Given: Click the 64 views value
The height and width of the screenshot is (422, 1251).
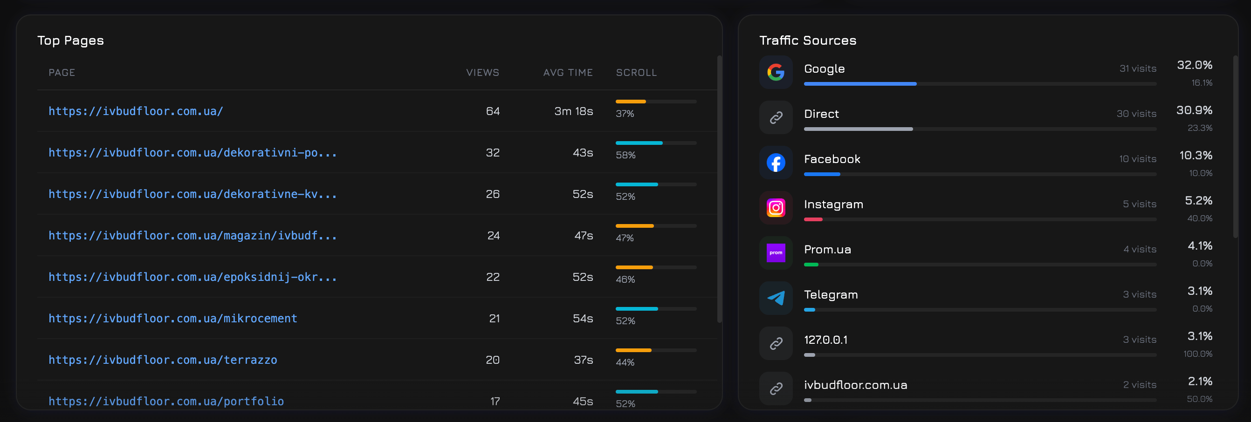Looking at the screenshot, I should tap(493, 111).
